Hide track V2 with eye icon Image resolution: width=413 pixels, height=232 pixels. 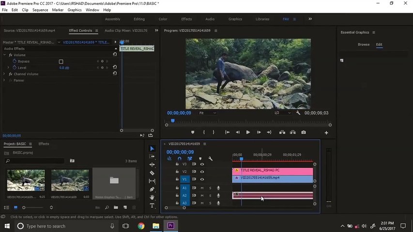coord(202,172)
